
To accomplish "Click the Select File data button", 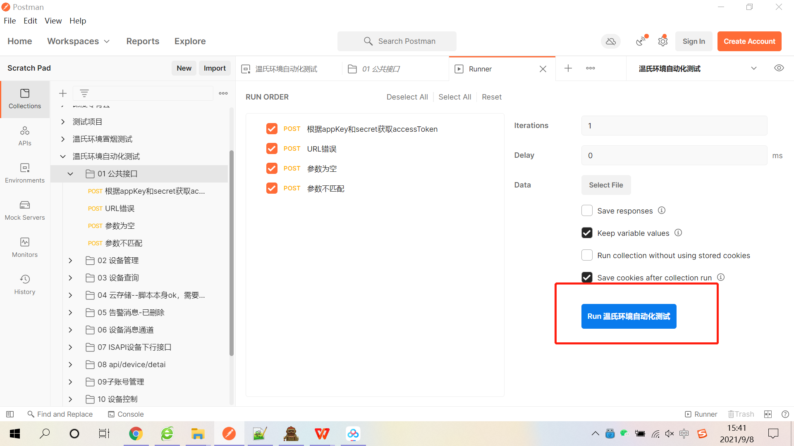I will (x=606, y=185).
